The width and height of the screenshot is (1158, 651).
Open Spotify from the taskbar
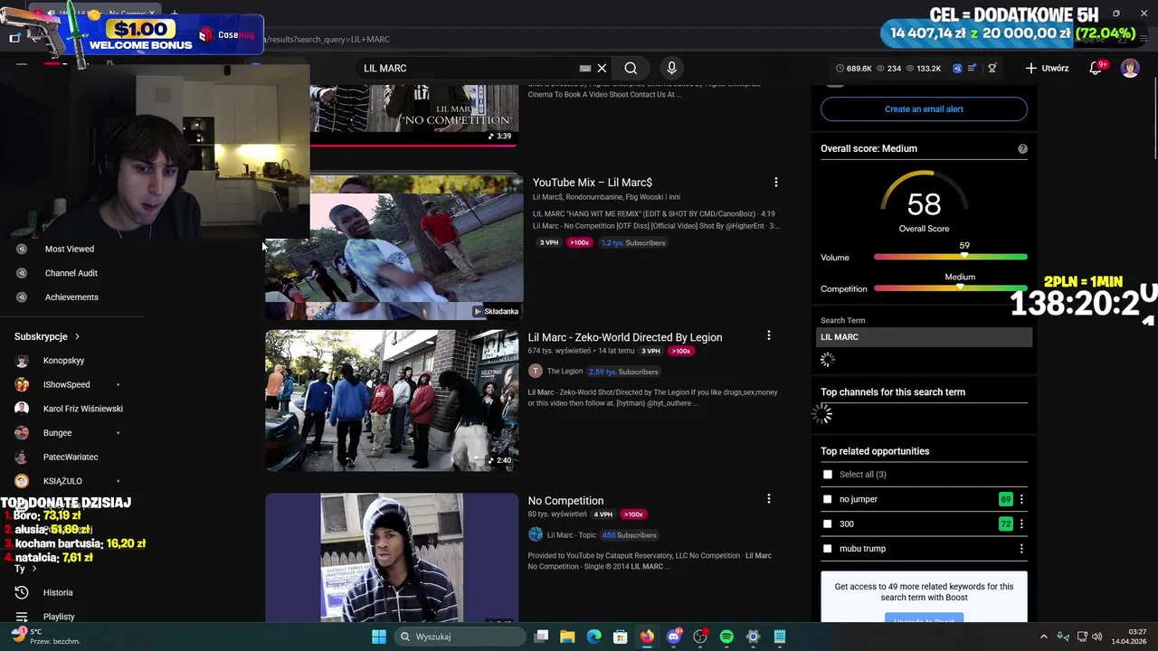(x=726, y=637)
